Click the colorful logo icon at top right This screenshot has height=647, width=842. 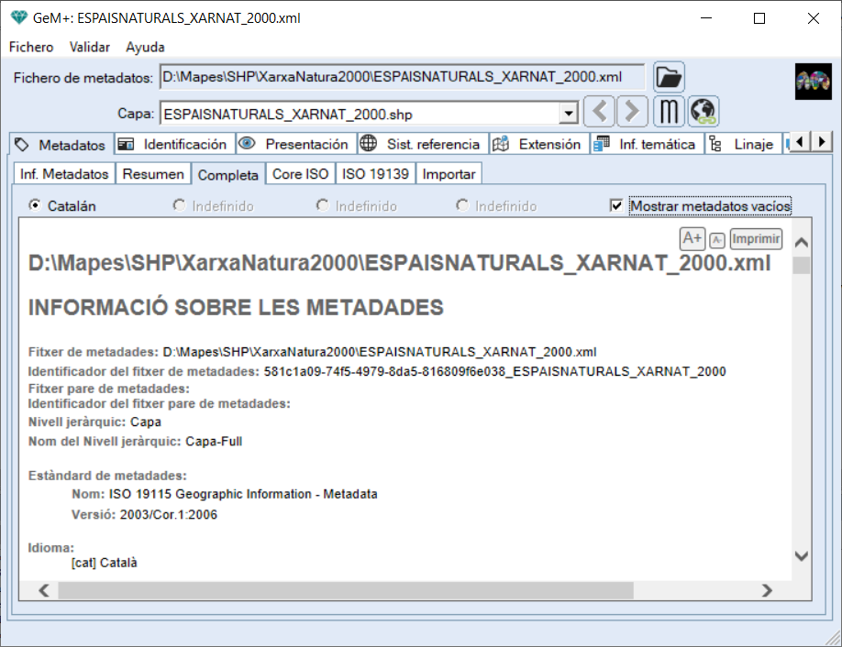[x=812, y=82]
